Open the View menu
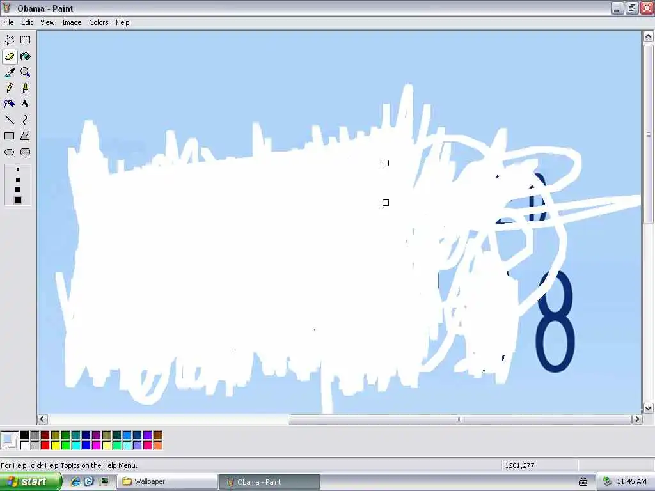This screenshot has width=655, height=491. click(47, 22)
